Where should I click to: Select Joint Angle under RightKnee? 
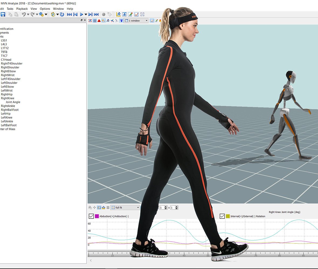click(x=13, y=102)
